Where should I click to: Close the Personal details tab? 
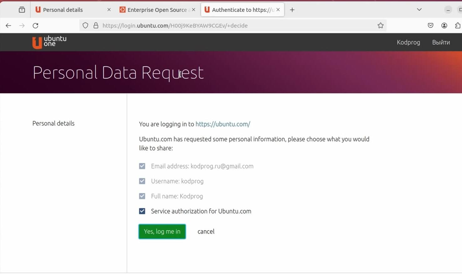pos(109,10)
